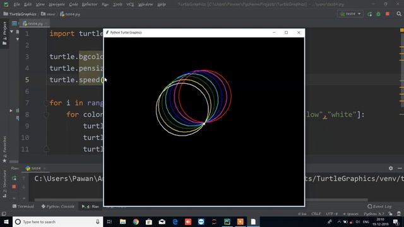This screenshot has width=404, height=227.
Task: Click the Windows Start button
Action: point(6,221)
